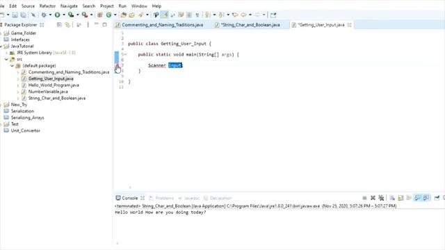
Task: Click the Save All toolbar icon
Action: pos(23,15)
